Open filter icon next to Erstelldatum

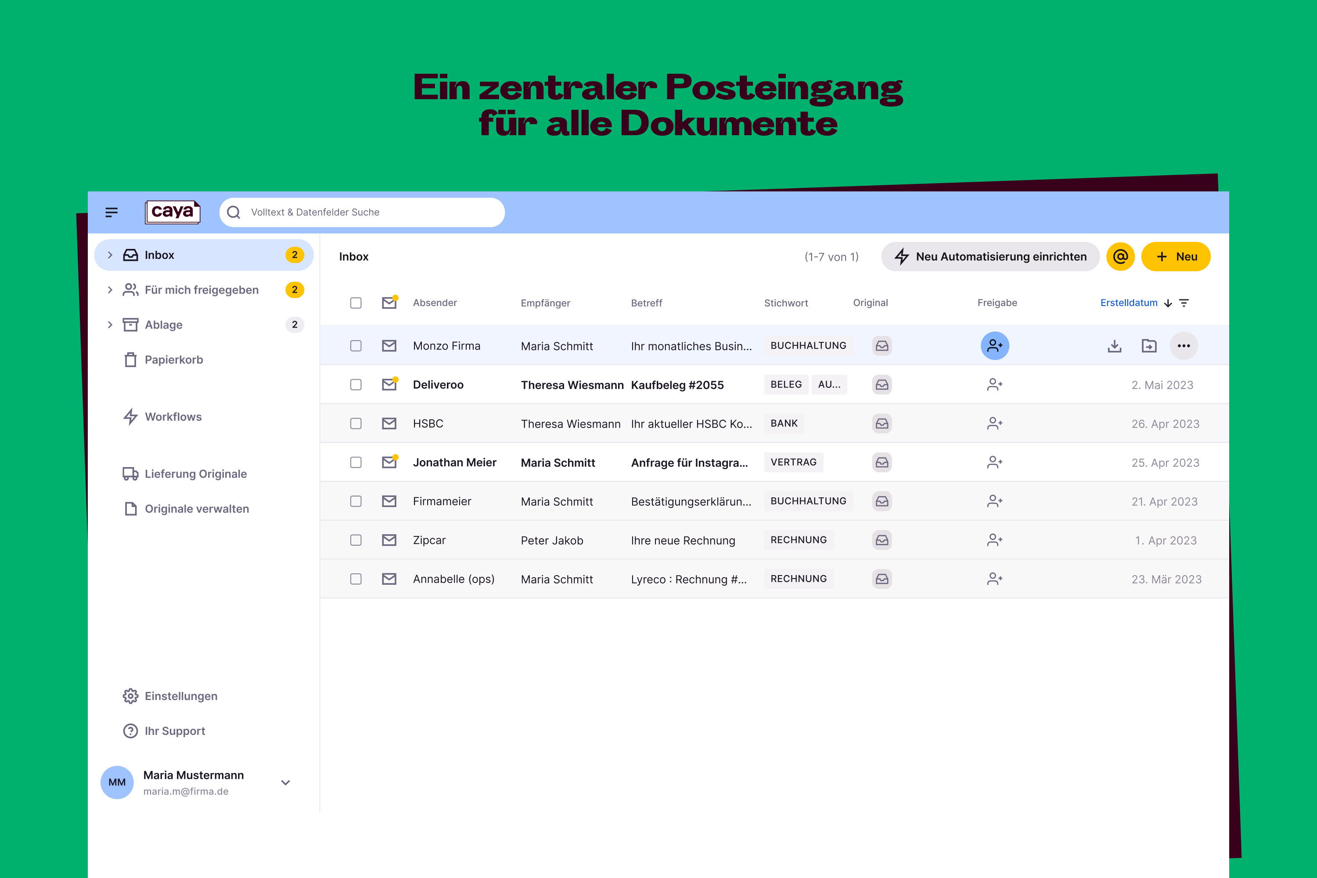pyautogui.click(x=1184, y=303)
